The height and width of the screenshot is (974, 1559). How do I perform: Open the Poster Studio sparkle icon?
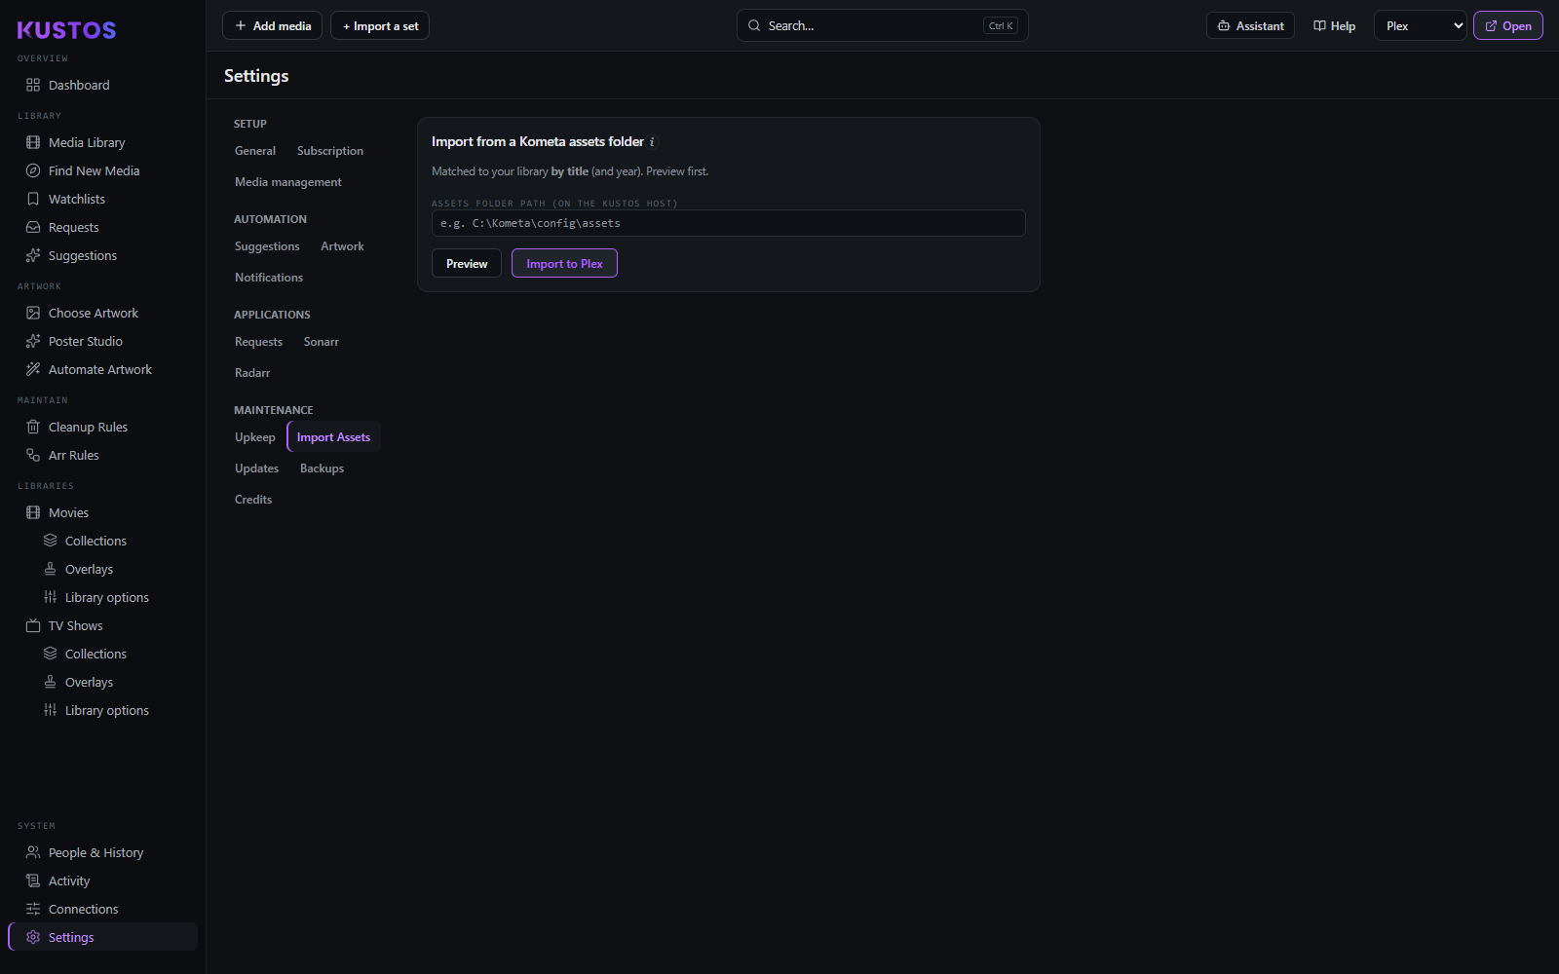click(33, 341)
